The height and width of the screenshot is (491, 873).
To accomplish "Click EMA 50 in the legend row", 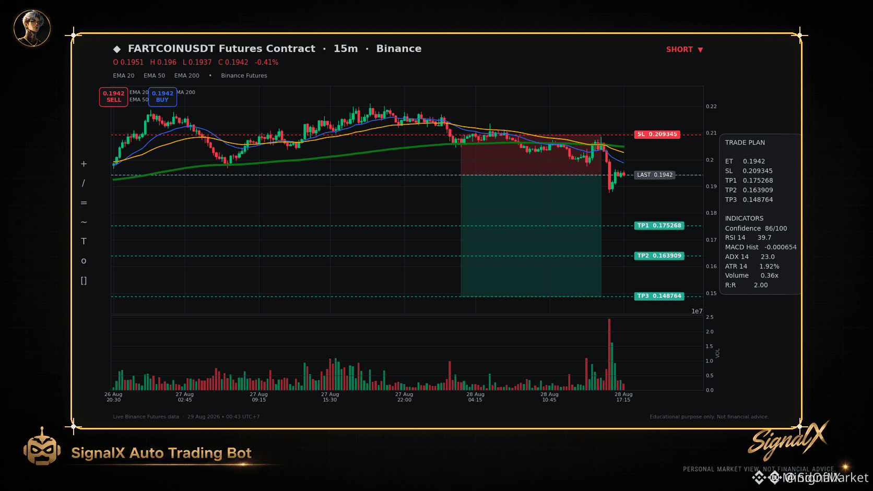I will click(x=155, y=76).
